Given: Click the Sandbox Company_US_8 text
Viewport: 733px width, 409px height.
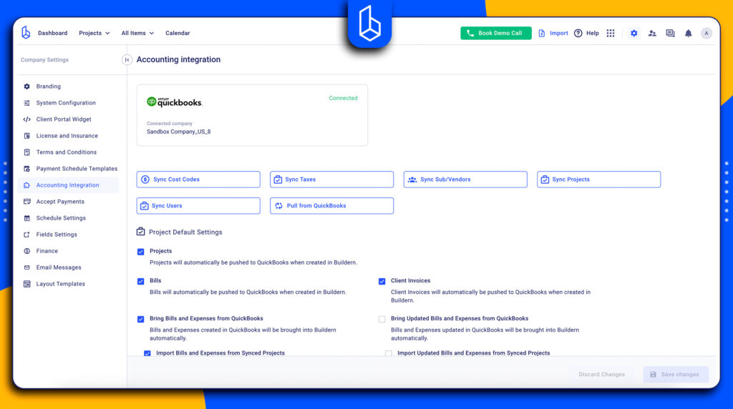Looking at the screenshot, I should point(178,132).
